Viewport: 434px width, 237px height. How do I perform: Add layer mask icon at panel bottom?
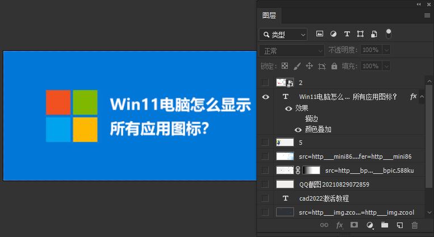354,225
